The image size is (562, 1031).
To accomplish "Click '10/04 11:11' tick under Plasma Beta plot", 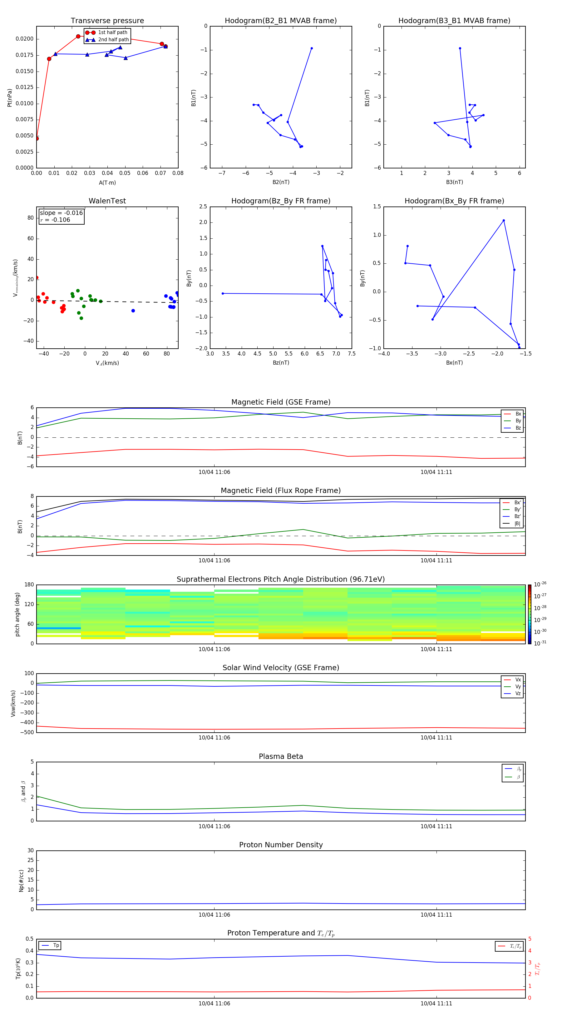I will (436, 826).
